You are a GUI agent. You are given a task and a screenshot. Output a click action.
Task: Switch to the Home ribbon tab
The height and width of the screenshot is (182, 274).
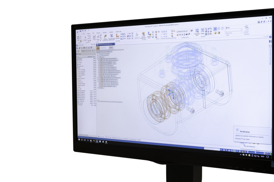coord(84,34)
